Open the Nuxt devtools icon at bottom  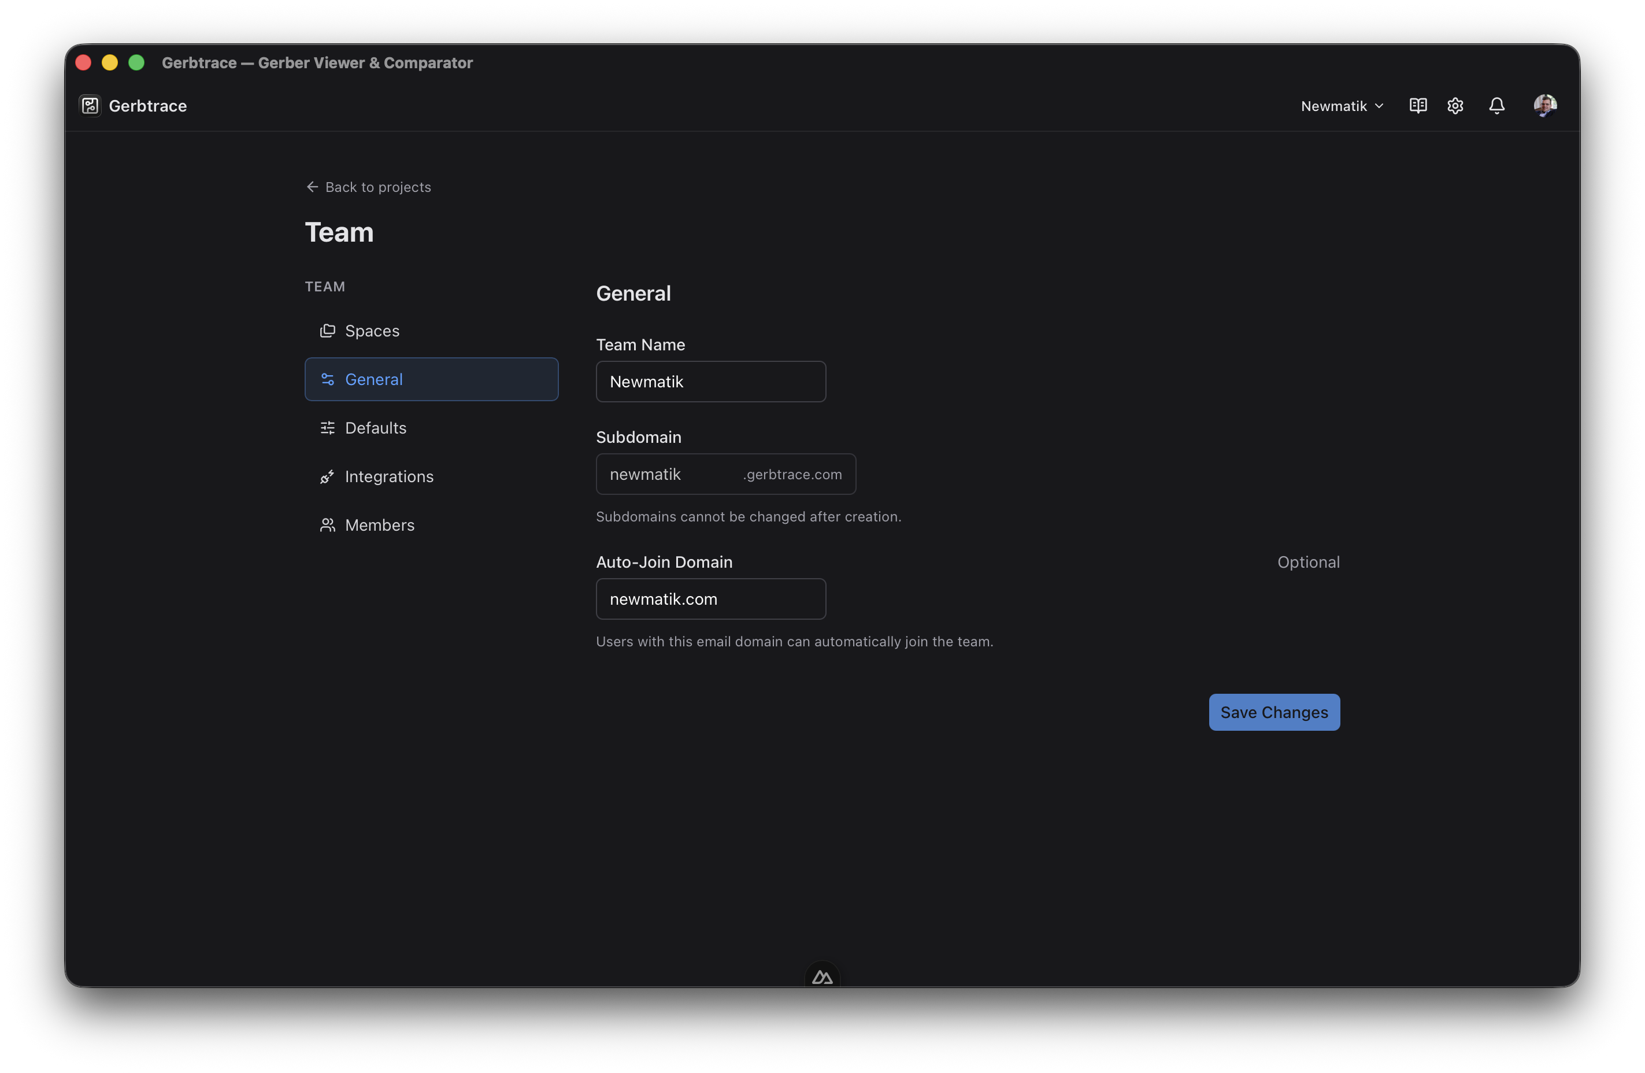[822, 976]
